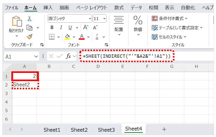Screen dimensions: 216x137
Task: Switch to the 校閲 tab
Action: [x=154, y=8]
